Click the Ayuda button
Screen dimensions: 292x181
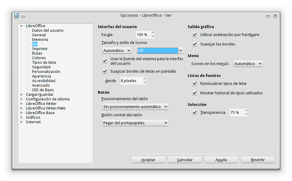(x=221, y=160)
